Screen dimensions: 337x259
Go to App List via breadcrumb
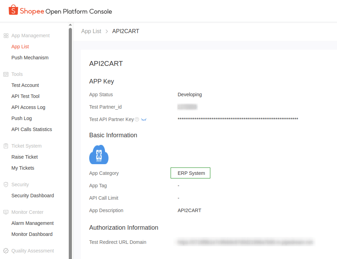91,31
